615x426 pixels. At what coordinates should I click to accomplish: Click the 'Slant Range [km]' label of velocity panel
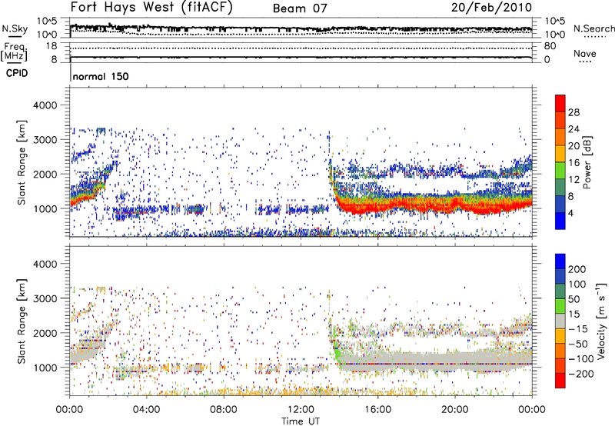[x=22, y=321]
